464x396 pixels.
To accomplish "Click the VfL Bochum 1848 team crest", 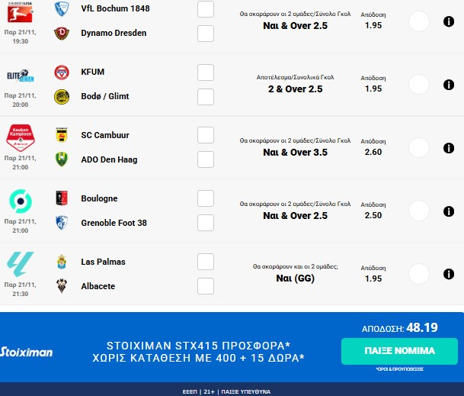I will [62, 9].
